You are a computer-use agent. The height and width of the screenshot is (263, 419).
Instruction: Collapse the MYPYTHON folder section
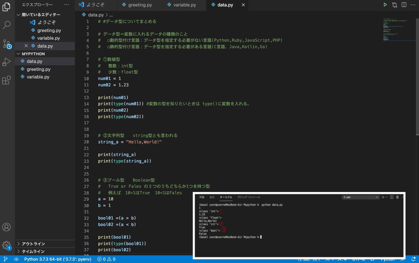(45, 54)
